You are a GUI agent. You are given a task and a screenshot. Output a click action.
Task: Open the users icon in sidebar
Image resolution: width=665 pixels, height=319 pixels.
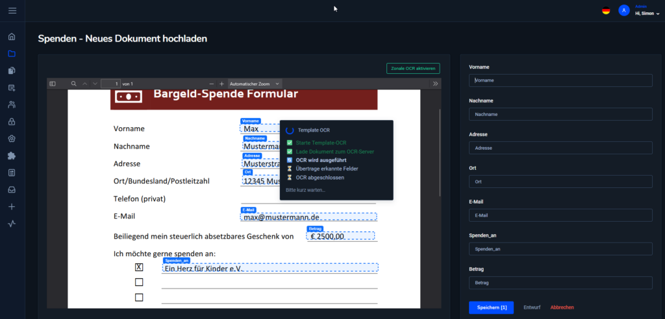(x=12, y=104)
